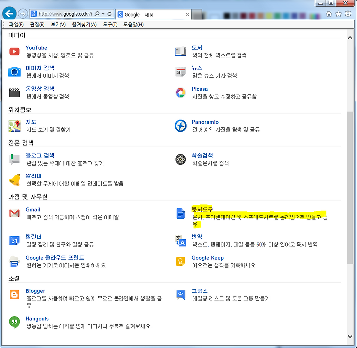Open browser Home icon
This screenshot has height=348, width=357.
[x=329, y=14]
